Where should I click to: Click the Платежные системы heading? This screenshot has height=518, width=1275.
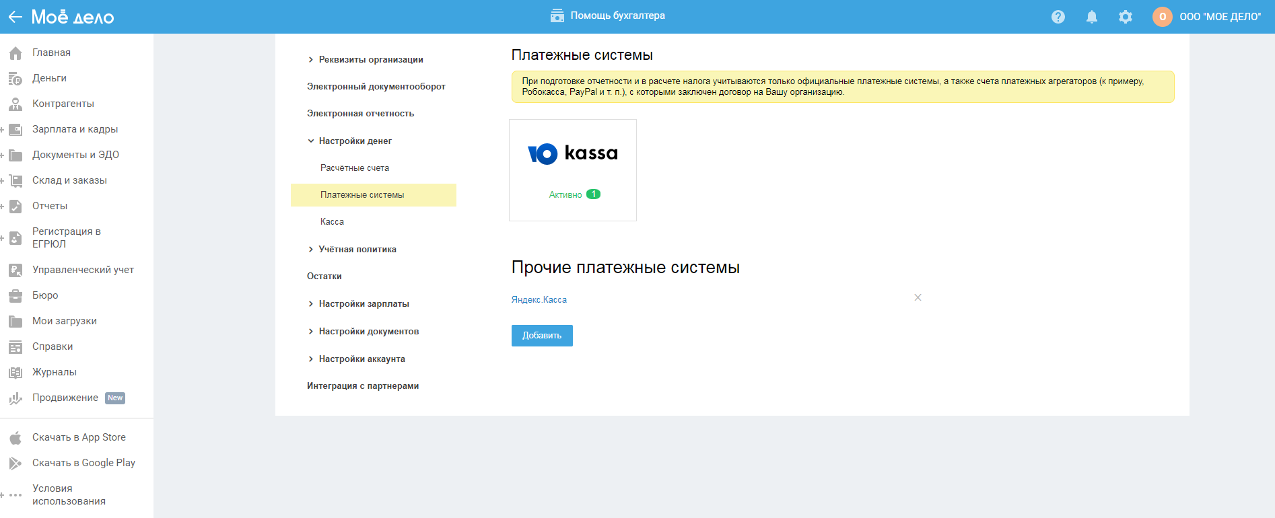coord(582,55)
